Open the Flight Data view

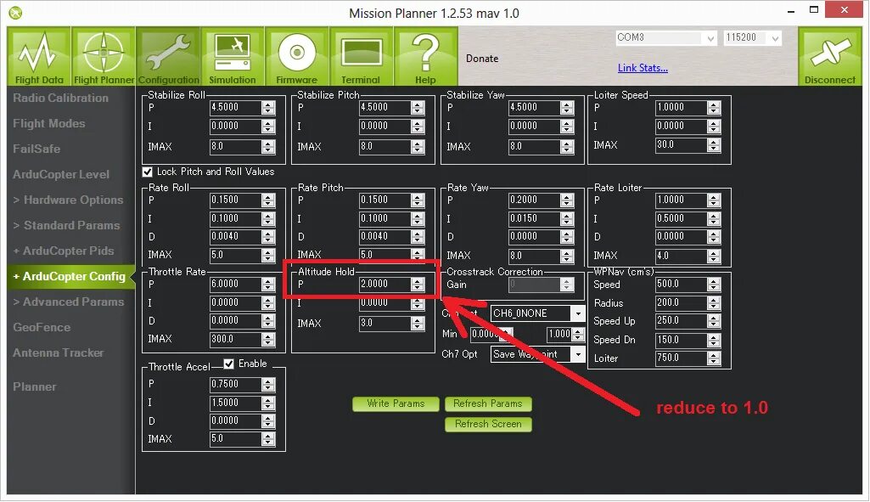coord(39,56)
